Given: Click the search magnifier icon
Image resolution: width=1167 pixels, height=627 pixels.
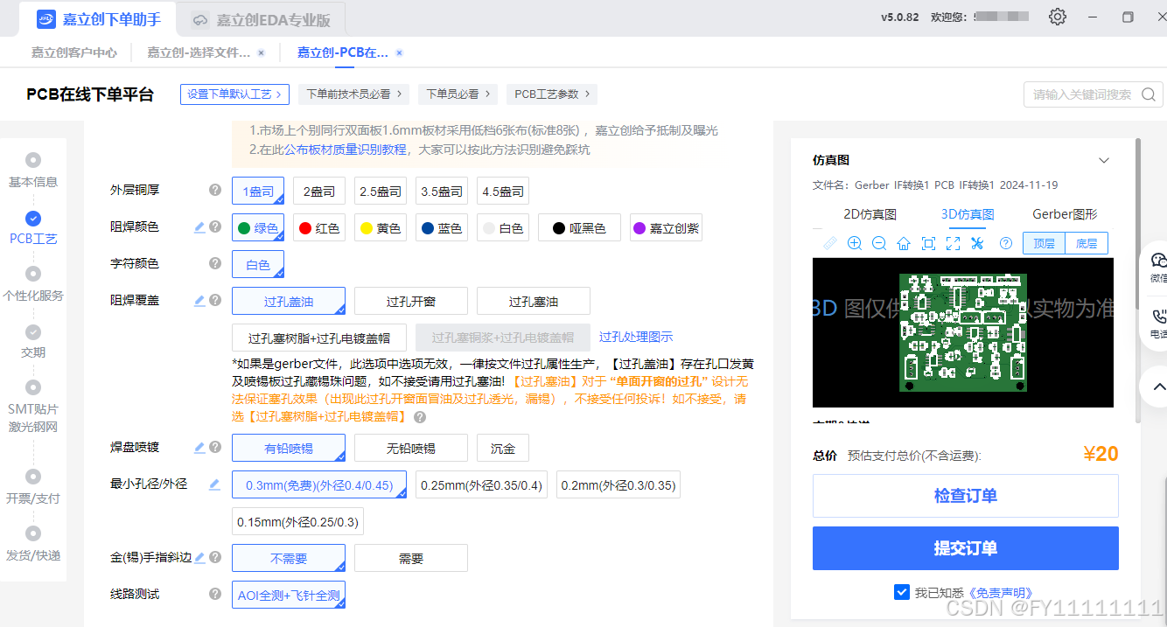Looking at the screenshot, I should [x=1149, y=94].
